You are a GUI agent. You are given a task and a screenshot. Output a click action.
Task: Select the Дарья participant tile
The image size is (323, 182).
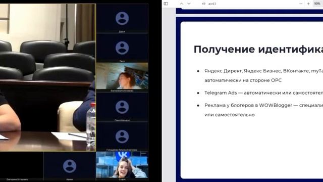(x=122, y=18)
